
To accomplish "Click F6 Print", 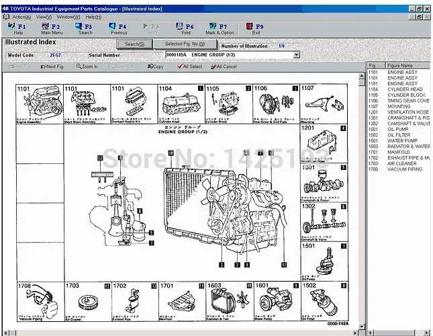I will coord(185,29).
